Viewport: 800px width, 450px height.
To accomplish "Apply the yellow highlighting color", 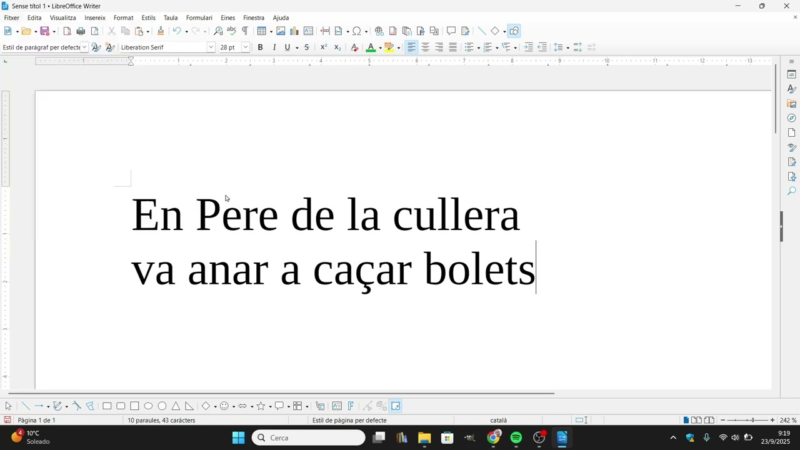I will pos(389,47).
